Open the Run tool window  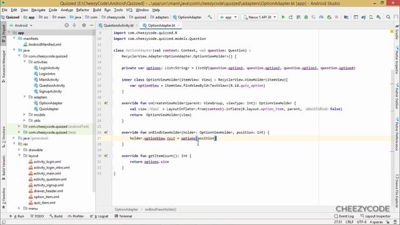click(17, 216)
